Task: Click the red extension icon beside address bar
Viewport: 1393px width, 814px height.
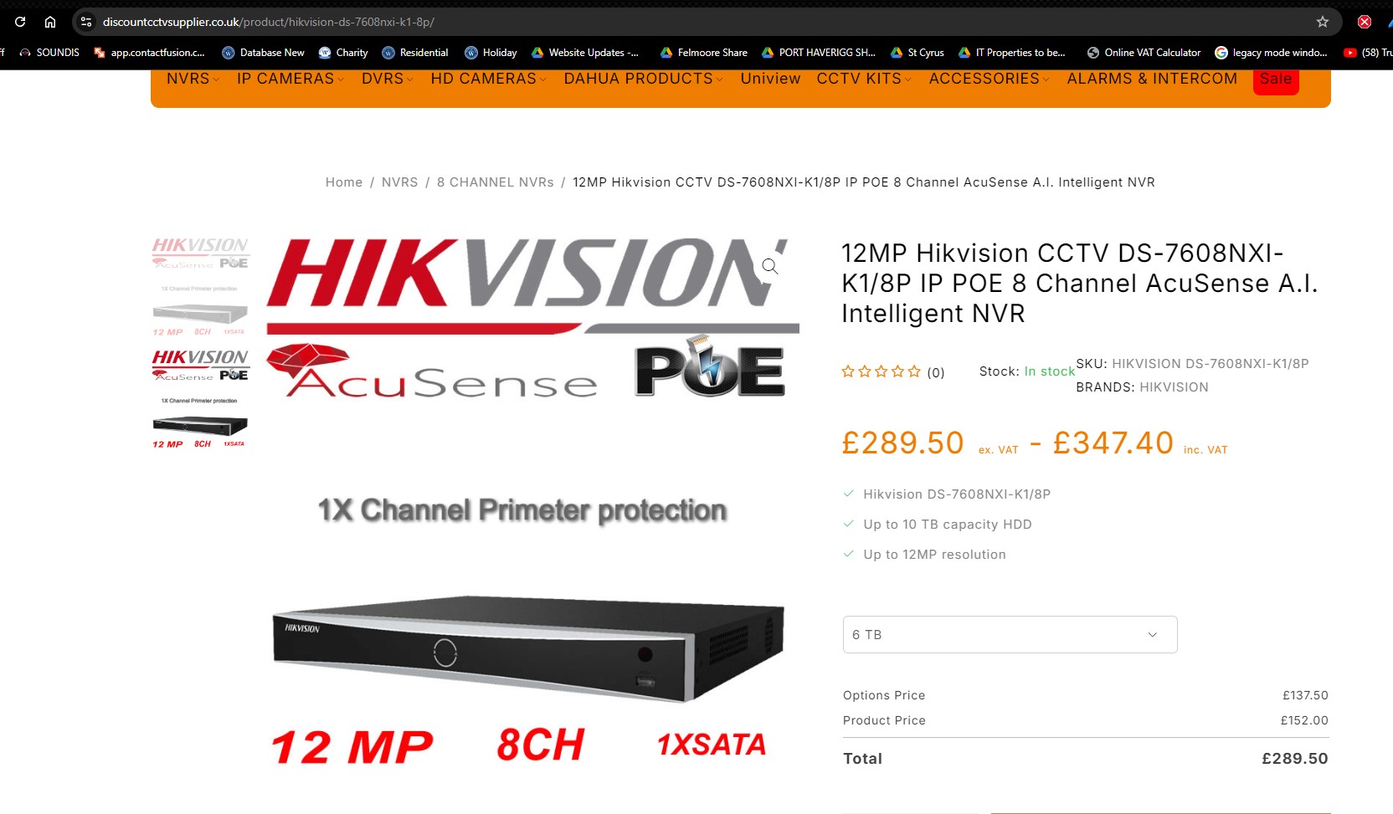Action: (1365, 22)
